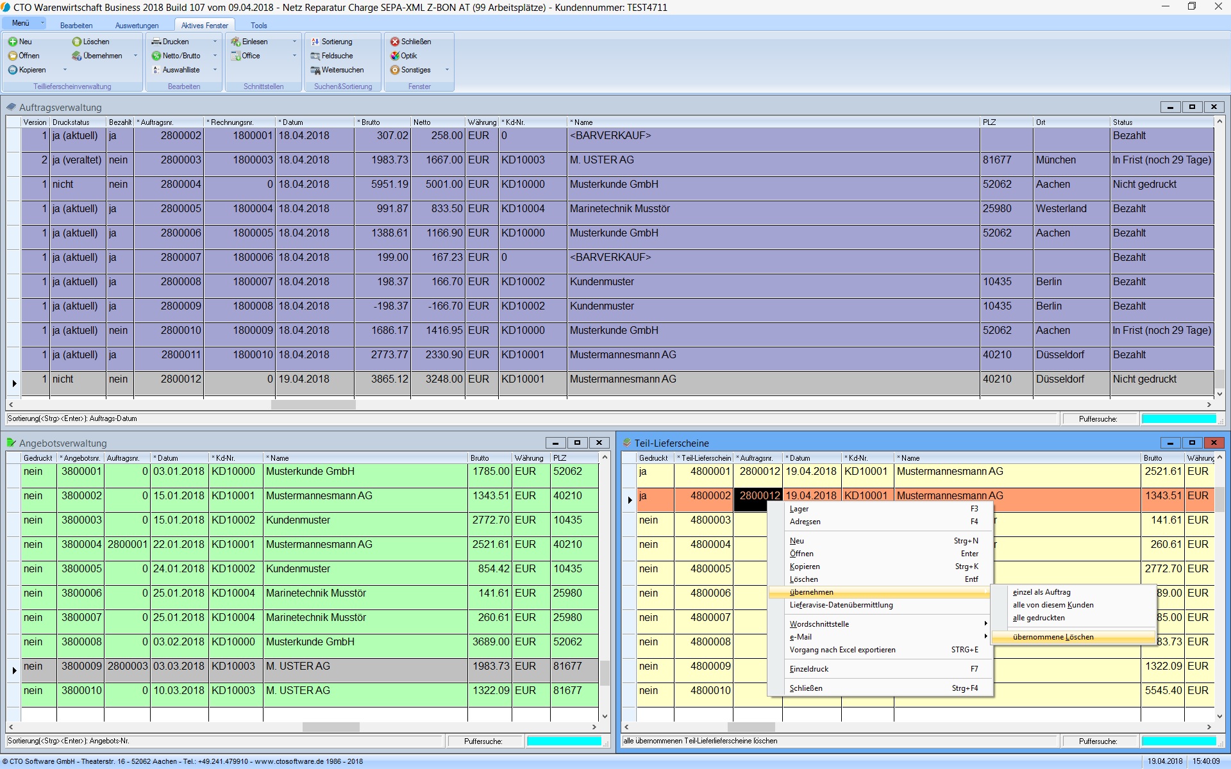
Task: Choose 'Vorgang nach Excel exportieren' menu item
Action: pyautogui.click(x=842, y=650)
